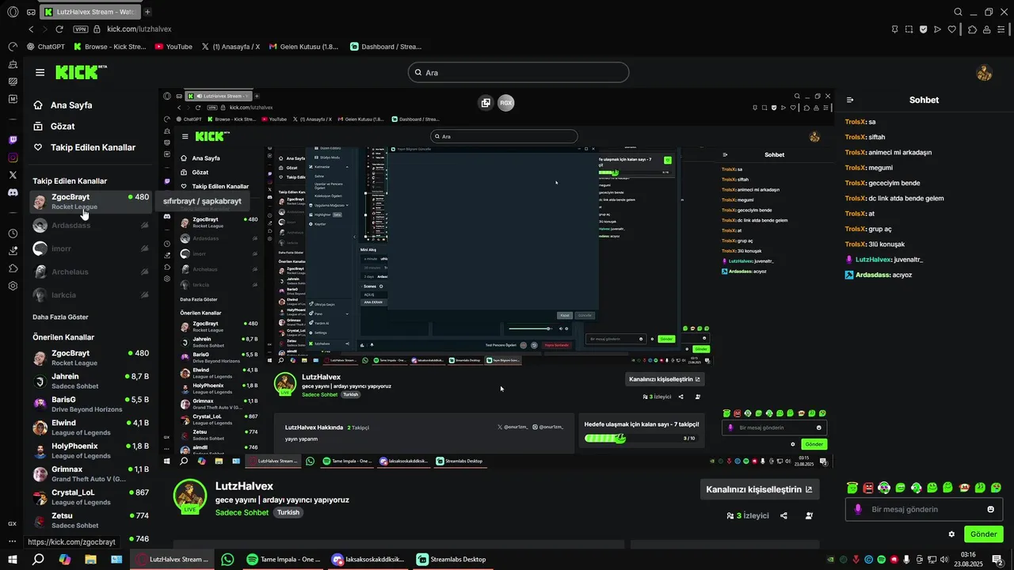The width and height of the screenshot is (1014, 570).
Task: Open Opera easy setup sliders icon
Action: click(x=1001, y=29)
